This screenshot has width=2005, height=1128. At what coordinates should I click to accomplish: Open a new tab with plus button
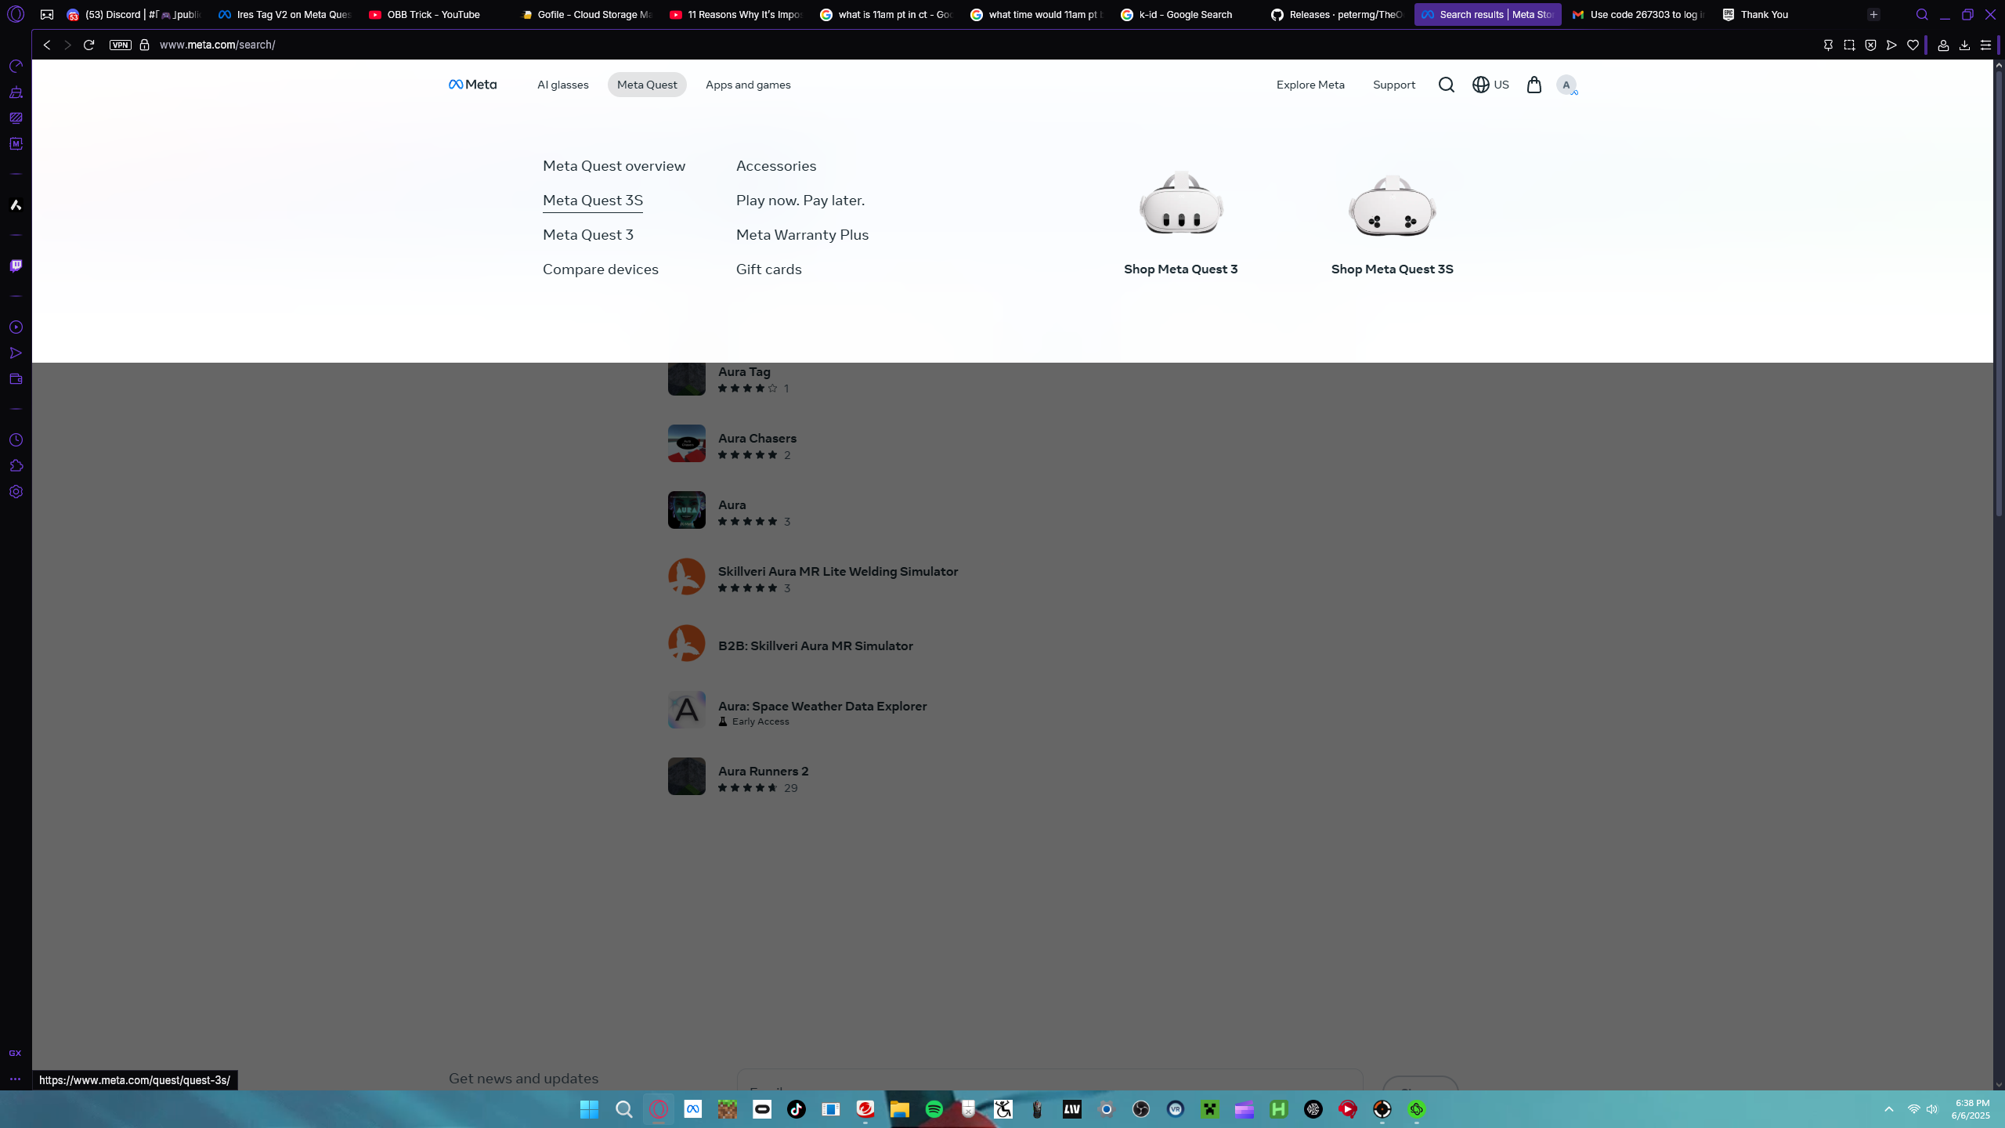1873,14
